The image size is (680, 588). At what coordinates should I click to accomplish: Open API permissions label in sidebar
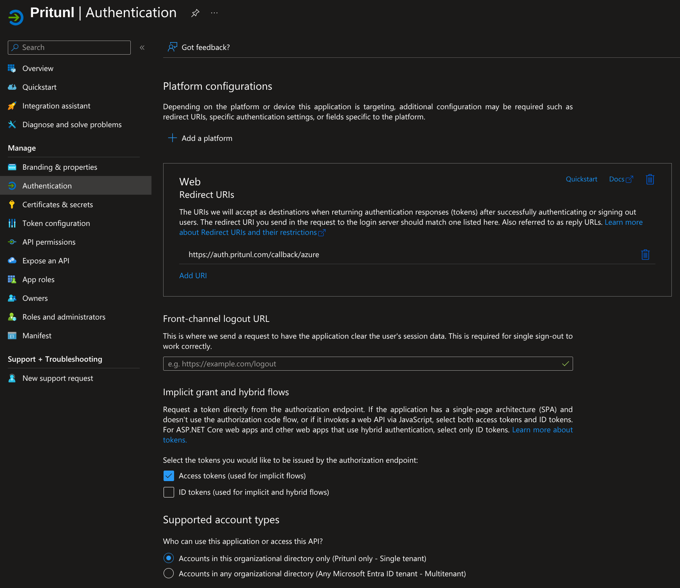coord(49,242)
